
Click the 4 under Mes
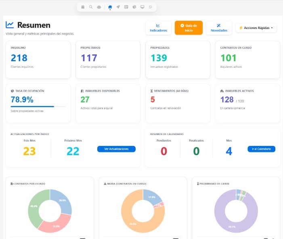[229, 151]
